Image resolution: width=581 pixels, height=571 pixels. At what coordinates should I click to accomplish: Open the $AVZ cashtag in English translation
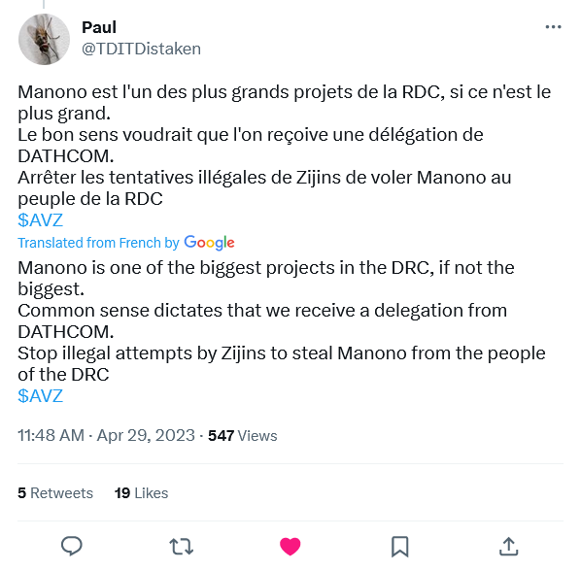tap(40, 396)
